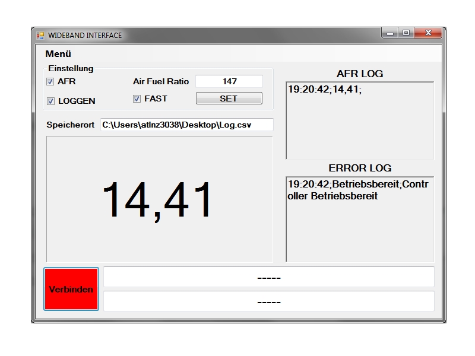Screen dimensions: 475x356
Task: Click the Air Fuel Ratio value field
Action: point(229,81)
